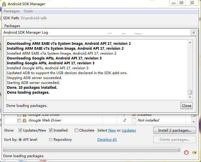
Task: Select the Repository sort radio button
Action: tap(51, 140)
